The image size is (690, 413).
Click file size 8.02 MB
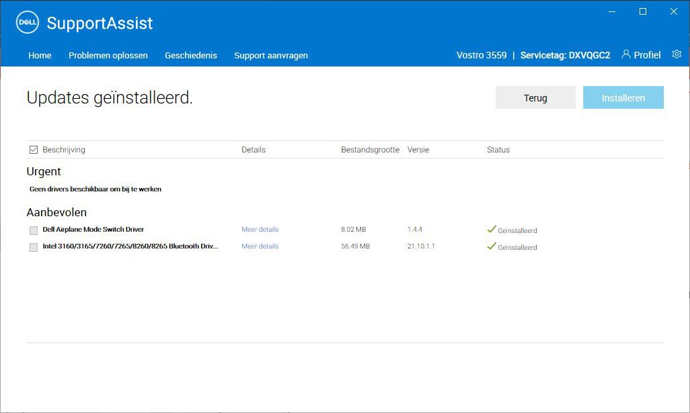pos(353,230)
